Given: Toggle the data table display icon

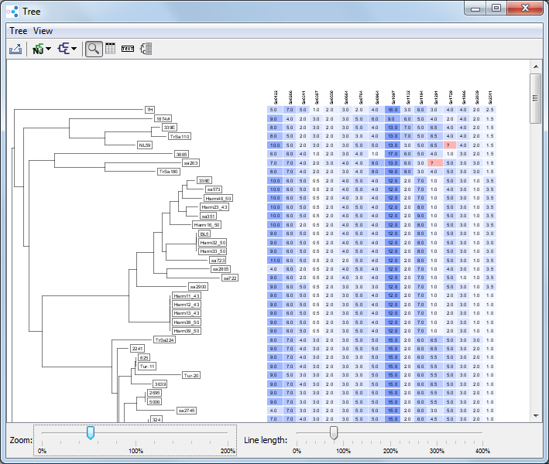Looking at the screenshot, I should tap(110, 49).
